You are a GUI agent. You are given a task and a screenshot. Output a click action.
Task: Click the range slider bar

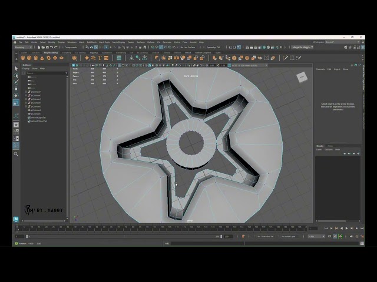click(x=124, y=236)
